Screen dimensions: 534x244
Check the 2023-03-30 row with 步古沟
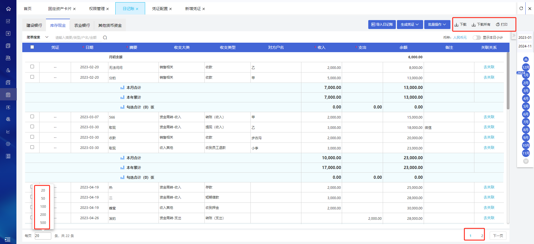tap(32, 137)
